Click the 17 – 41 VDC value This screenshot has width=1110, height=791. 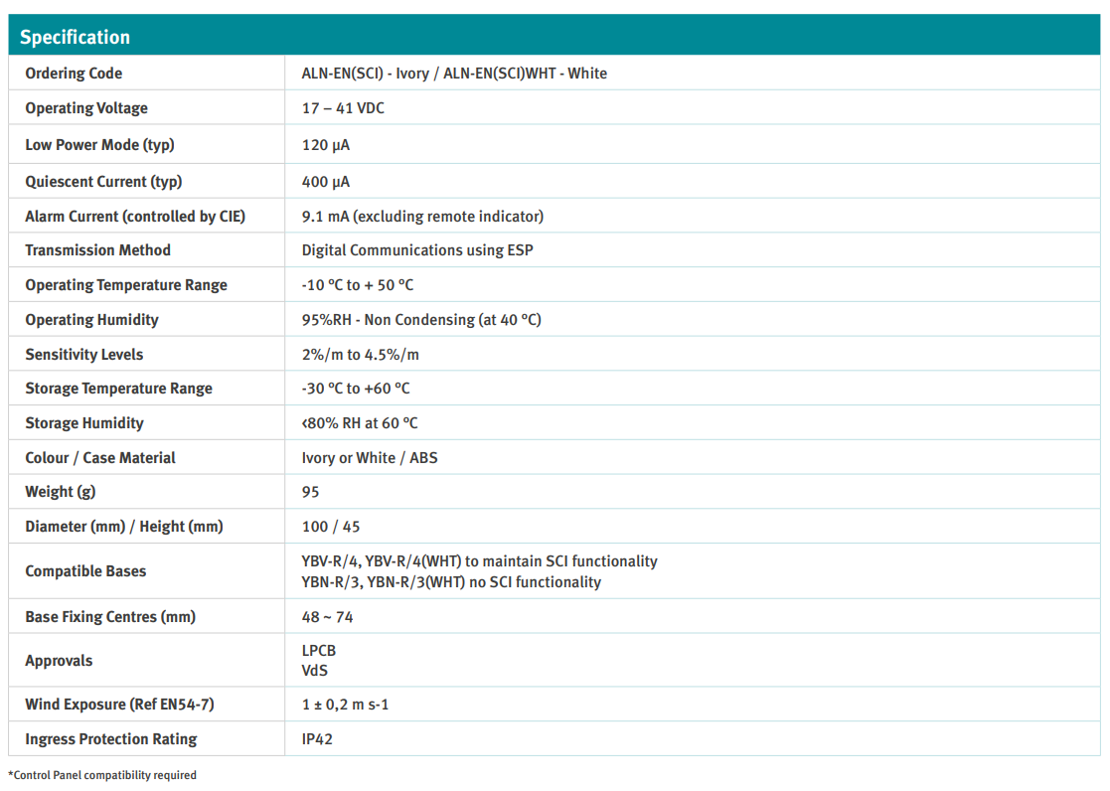(343, 108)
